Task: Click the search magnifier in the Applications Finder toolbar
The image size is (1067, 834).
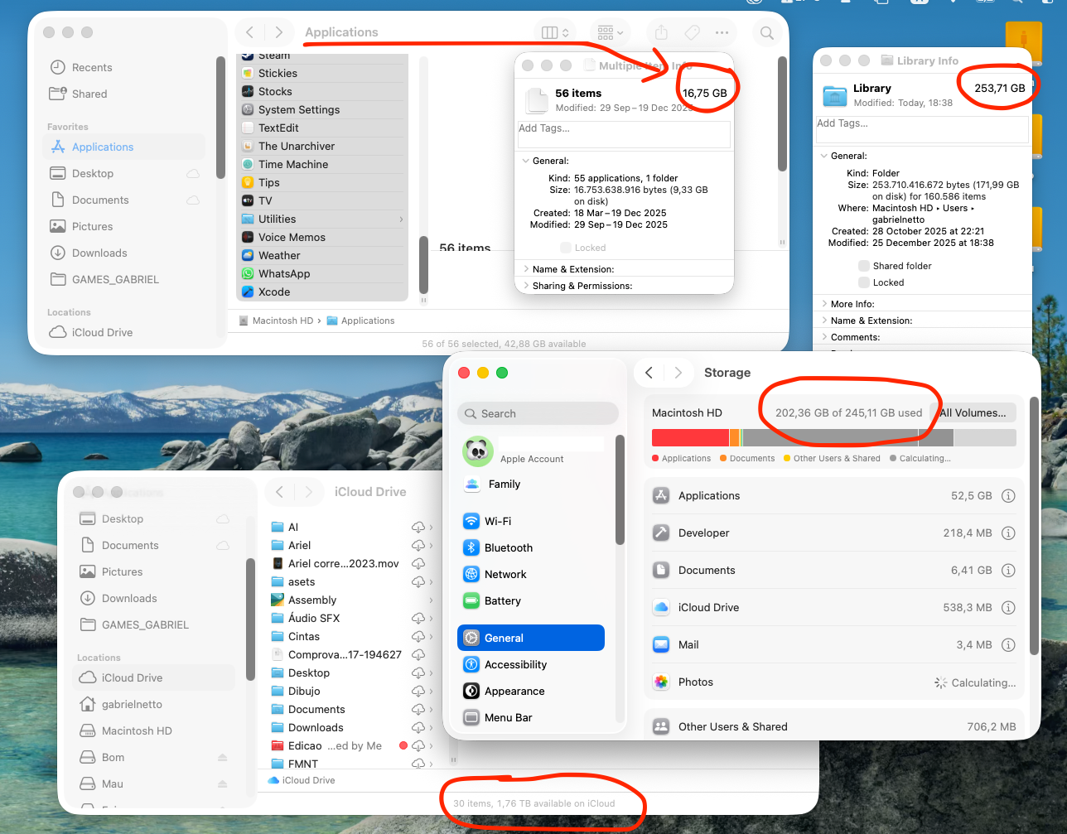Action: 767,32
